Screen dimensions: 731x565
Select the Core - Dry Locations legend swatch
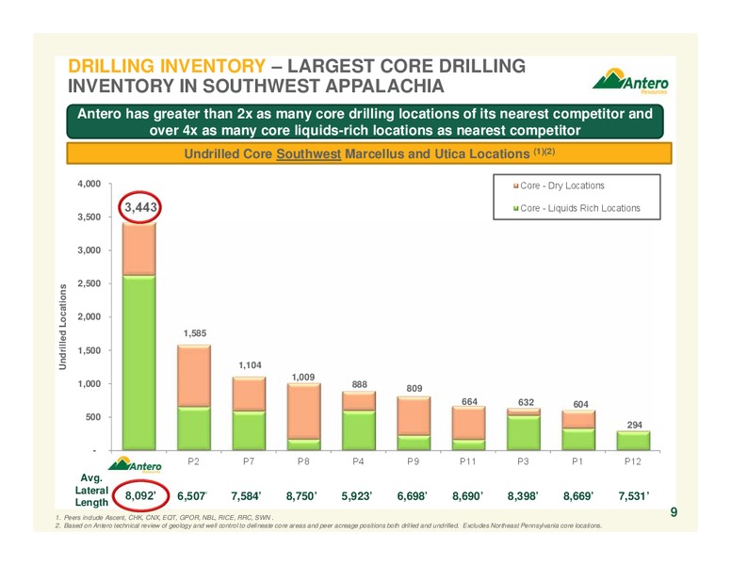[x=515, y=186]
